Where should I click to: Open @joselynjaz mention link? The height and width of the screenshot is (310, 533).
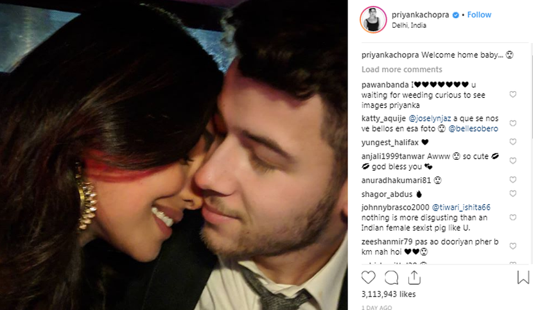pyautogui.click(x=430, y=118)
